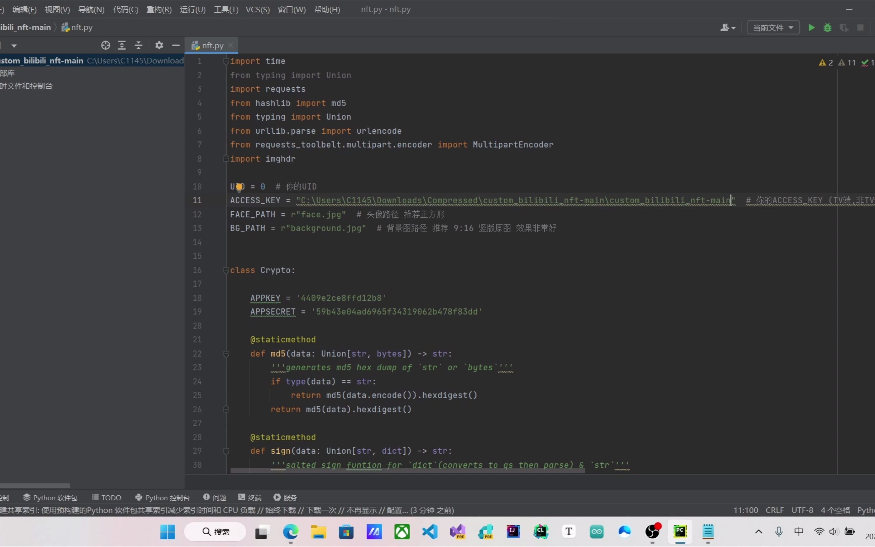
Task: Close the nft.py editor tab
Action: coord(231,45)
